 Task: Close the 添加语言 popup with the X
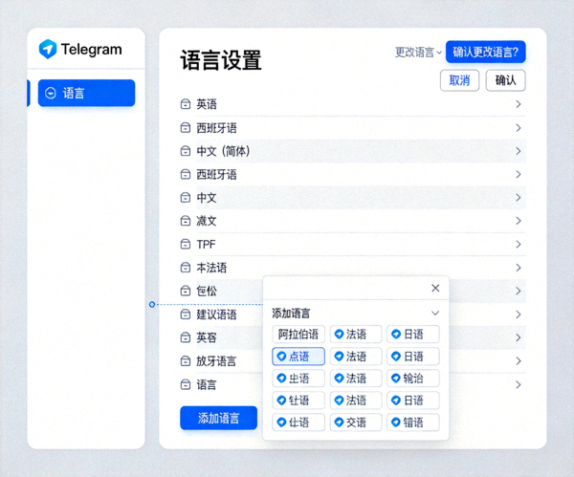pyautogui.click(x=435, y=289)
